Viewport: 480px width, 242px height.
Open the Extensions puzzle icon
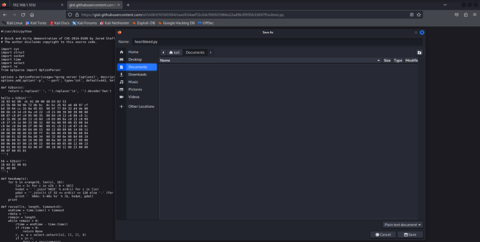point(466,14)
